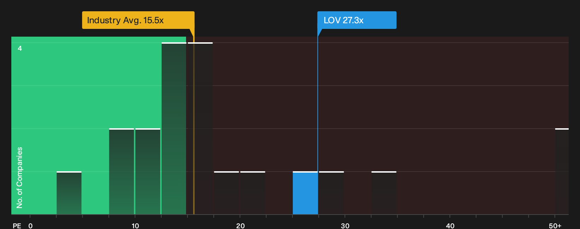This screenshot has width=580, height=229.
Task: Click the x-axis label 50+
Action: (x=555, y=225)
